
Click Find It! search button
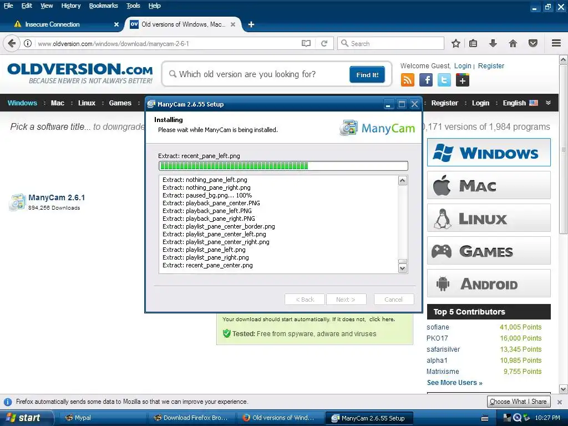(367, 75)
